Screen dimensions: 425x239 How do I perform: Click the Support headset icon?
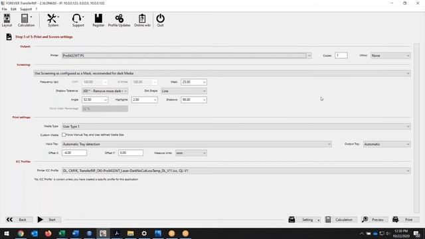(77, 19)
